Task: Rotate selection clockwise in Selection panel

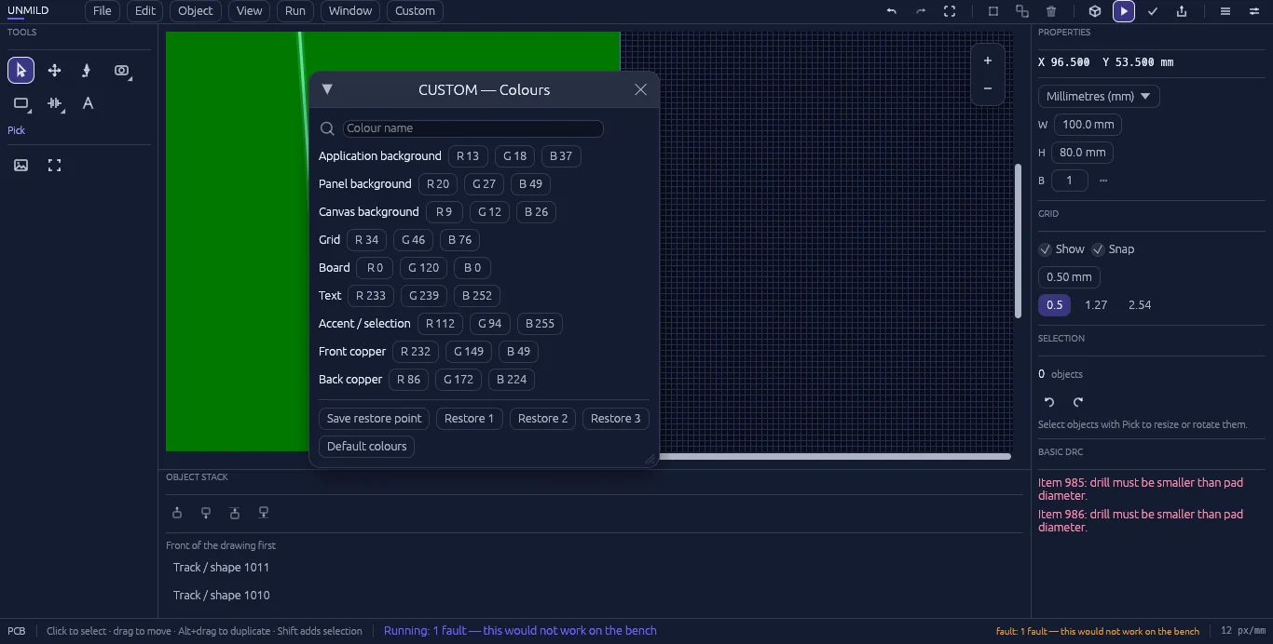Action: tap(1078, 402)
